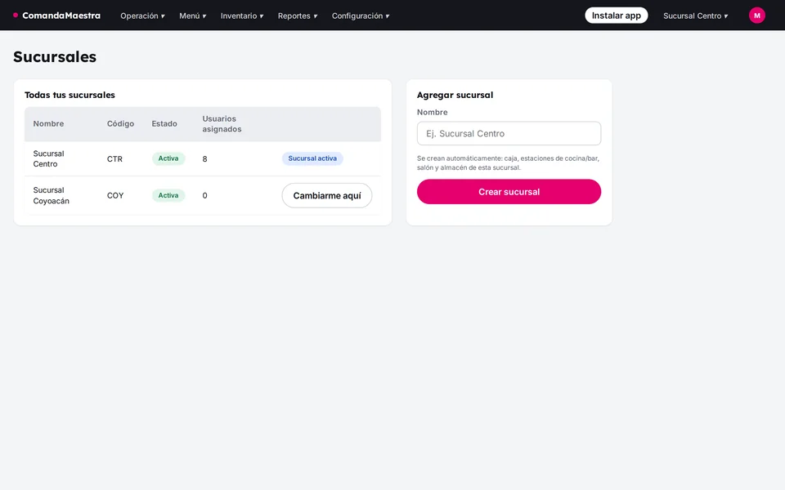The image size is (785, 490).
Task: Open the Sucursal Centro branch selector
Action: pyautogui.click(x=695, y=16)
